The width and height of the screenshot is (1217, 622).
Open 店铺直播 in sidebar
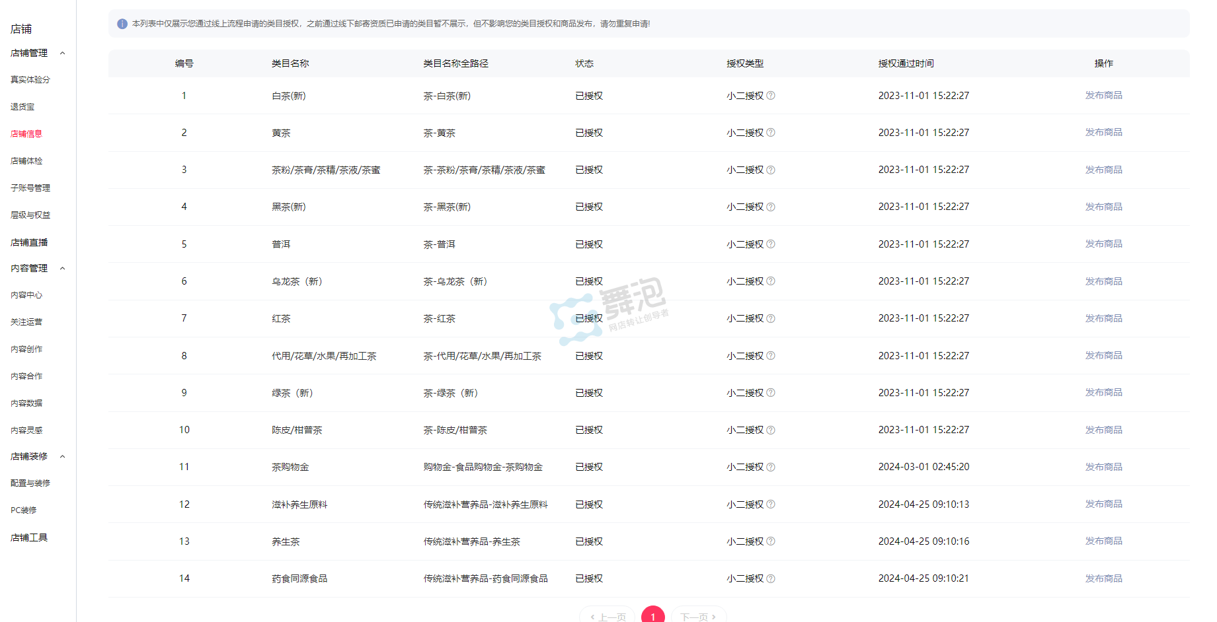[x=29, y=242]
